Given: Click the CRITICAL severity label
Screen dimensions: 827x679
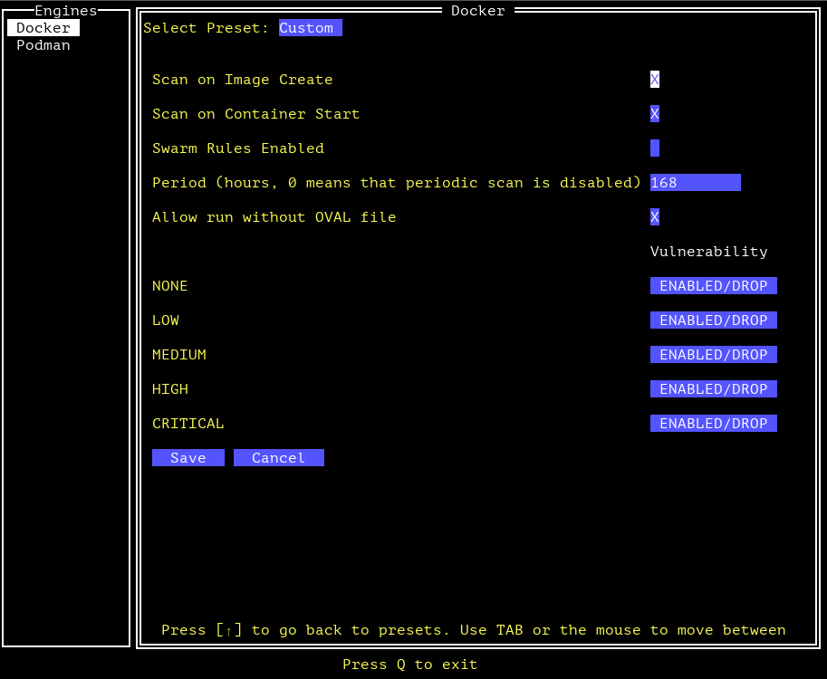Looking at the screenshot, I should 188,424.
